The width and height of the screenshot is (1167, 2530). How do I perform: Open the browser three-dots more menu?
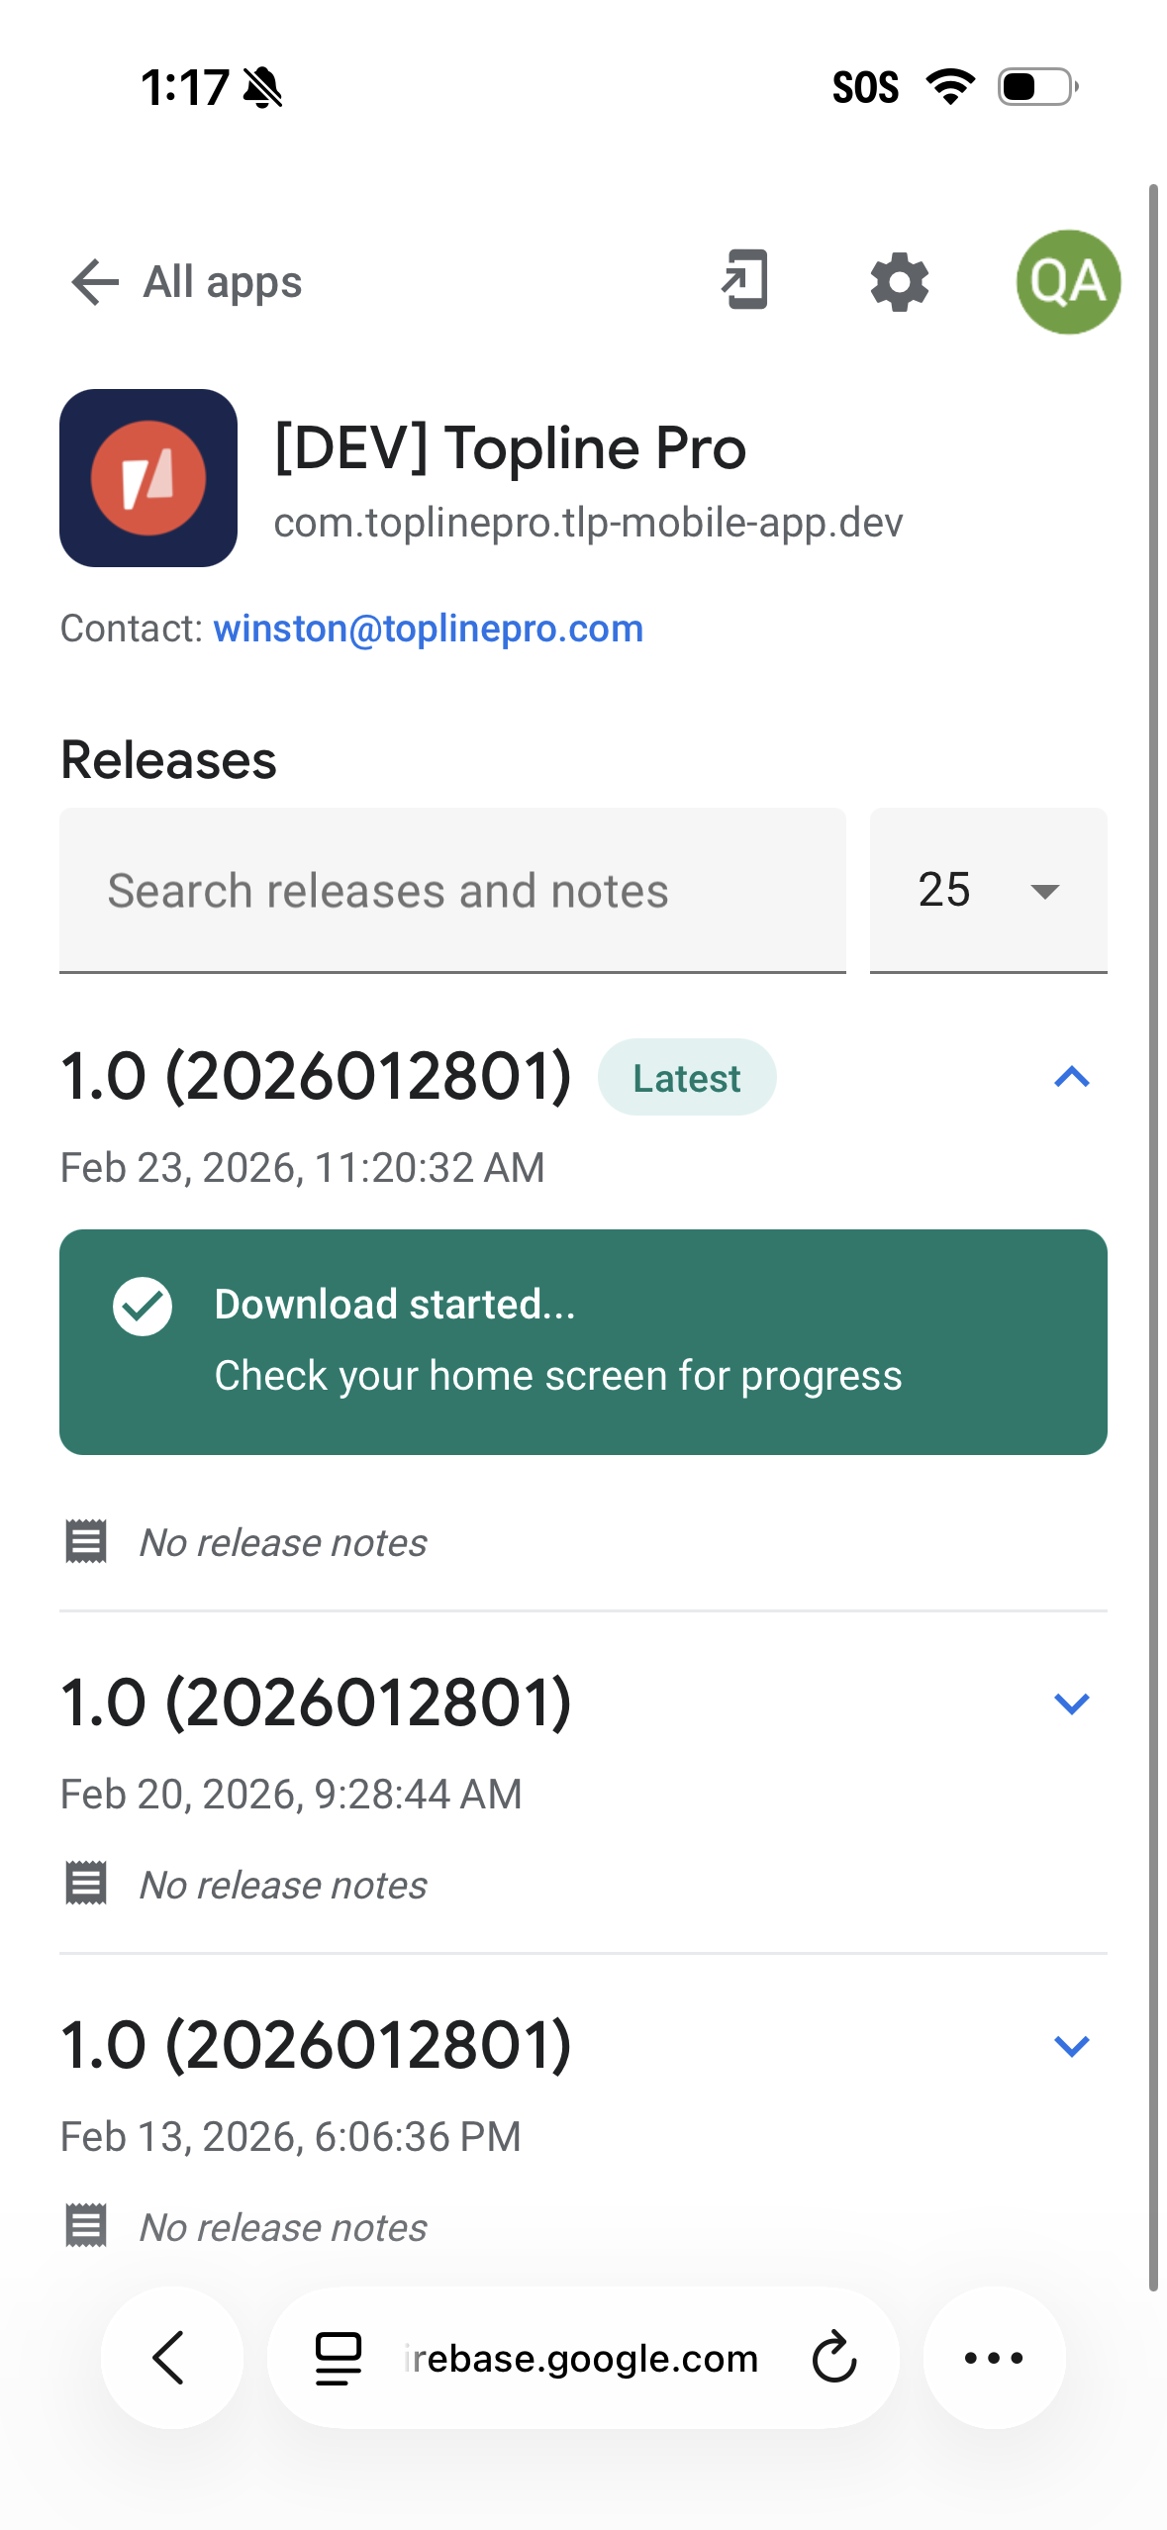[x=994, y=2358]
